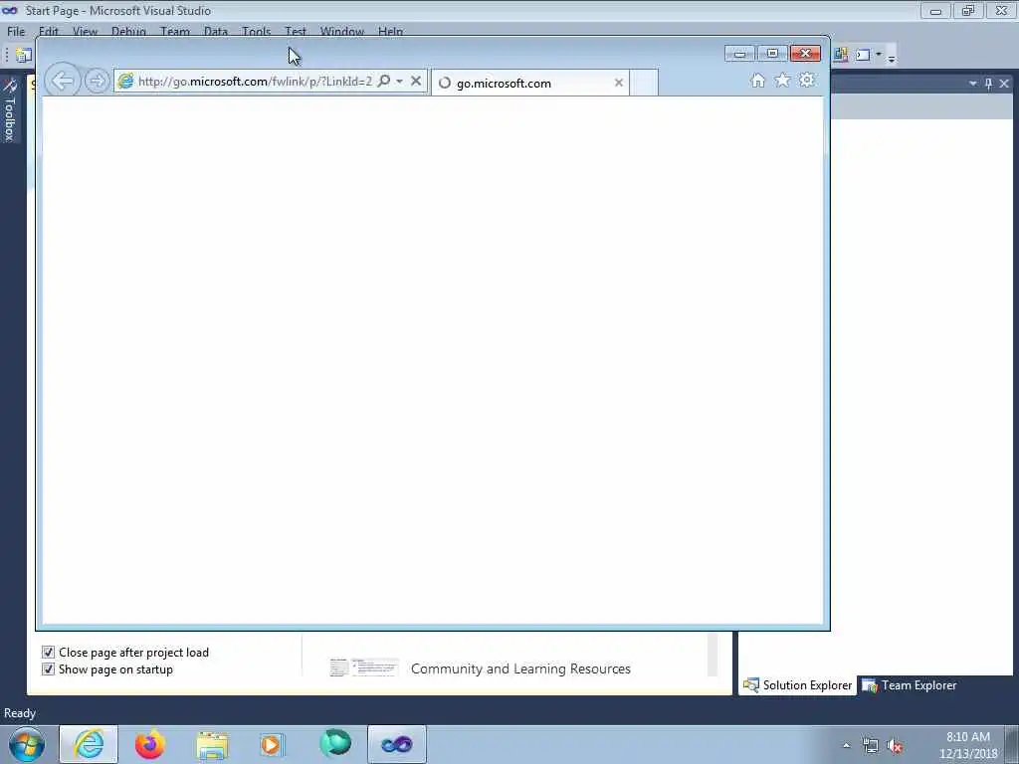1019x764 pixels.
Task: Open the Internet Explorer Tools gear
Action: [x=807, y=80]
